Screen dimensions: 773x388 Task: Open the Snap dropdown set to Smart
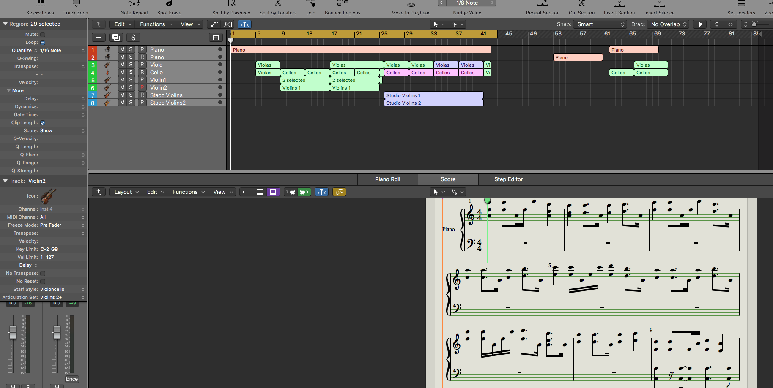pos(600,24)
